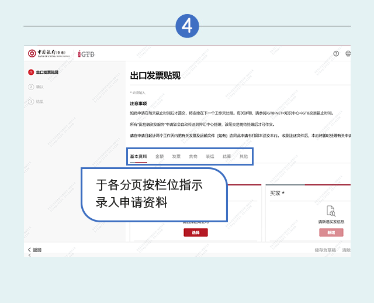The height and width of the screenshot is (303, 374).
Task: Click the step 3 结果 circle indicator
Action: (31, 101)
